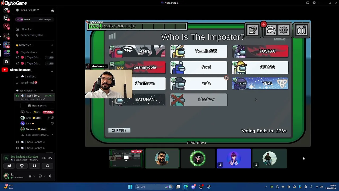Toggle screen share in voice panel
Image resolution: width=339 pixels, height=191 pixels.
tap(22, 166)
